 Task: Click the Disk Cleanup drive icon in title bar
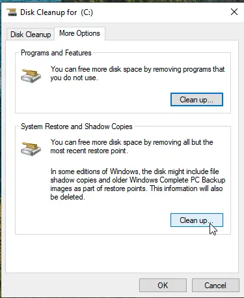(12, 12)
